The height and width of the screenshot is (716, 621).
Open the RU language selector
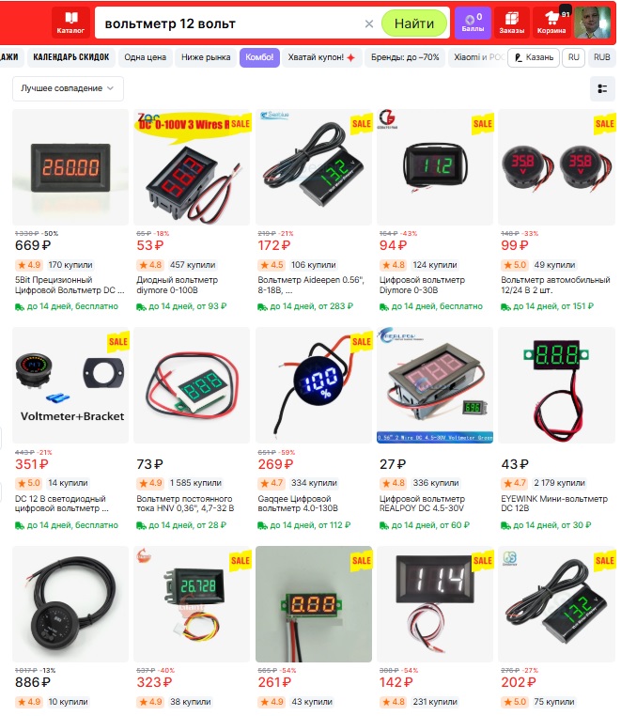pos(573,57)
